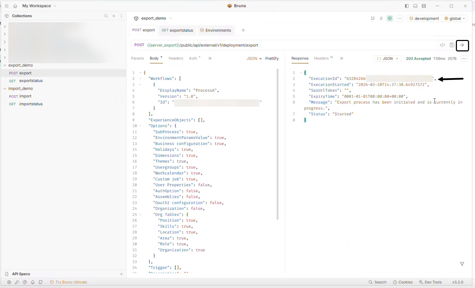Open the collection three-dots menu
This screenshot has height=288, width=475.
tap(400, 18)
